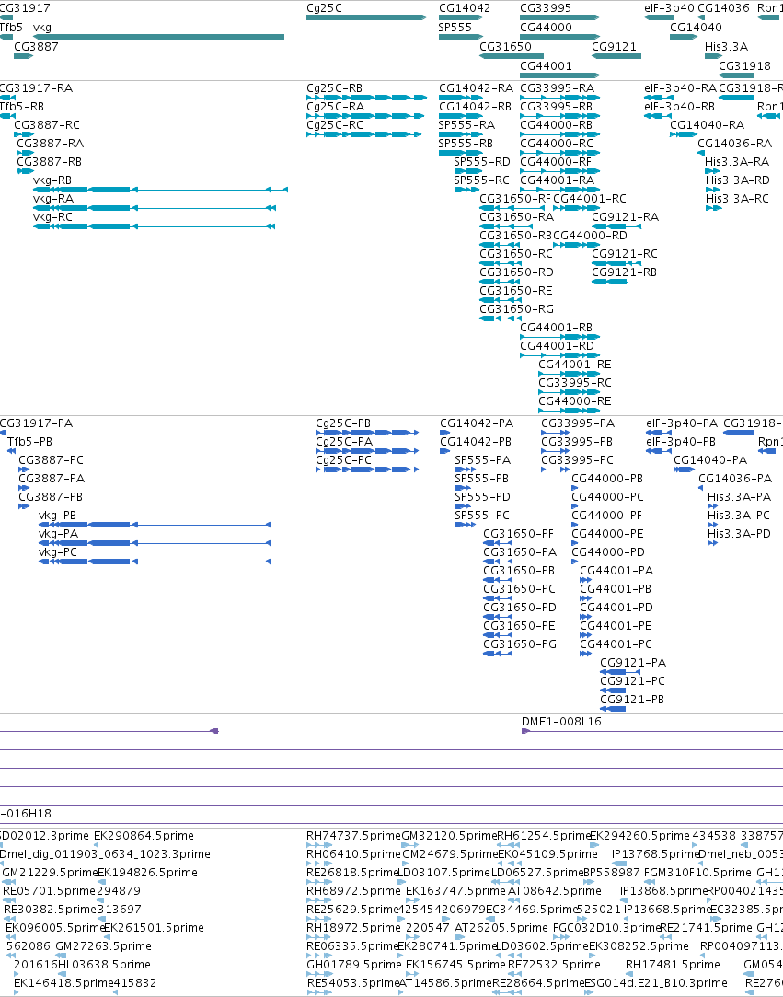This screenshot has height=997, width=783.
Task: Click the vkg gene label
Action: click(42, 28)
